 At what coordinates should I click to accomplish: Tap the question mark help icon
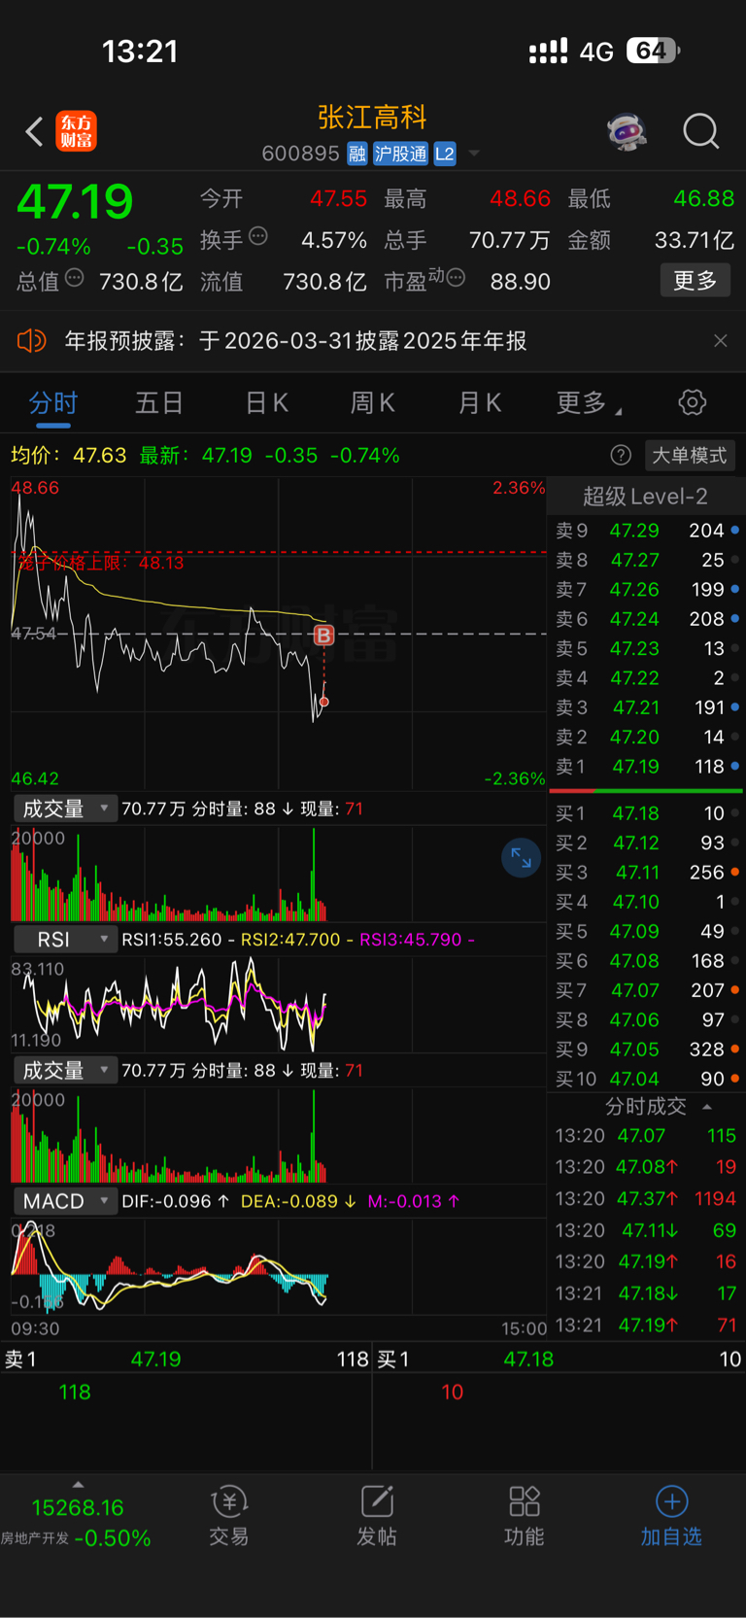(621, 455)
